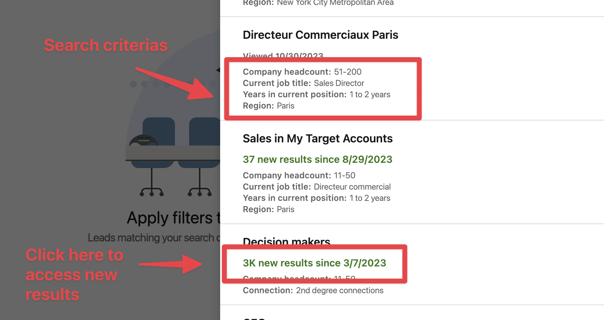Click the 2nd degree connections value
This screenshot has height=320, width=604.
(x=339, y=290)
